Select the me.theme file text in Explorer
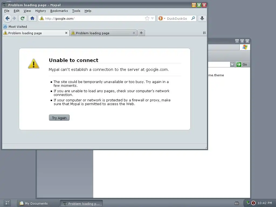The height and width of the screenshot is (207, 276). 216,75
